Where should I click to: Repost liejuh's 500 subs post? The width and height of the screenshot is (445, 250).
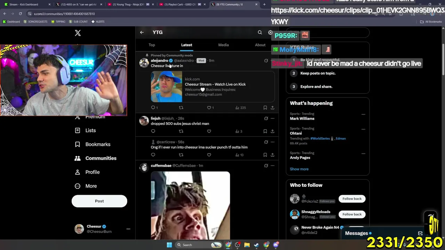point(181,131)
